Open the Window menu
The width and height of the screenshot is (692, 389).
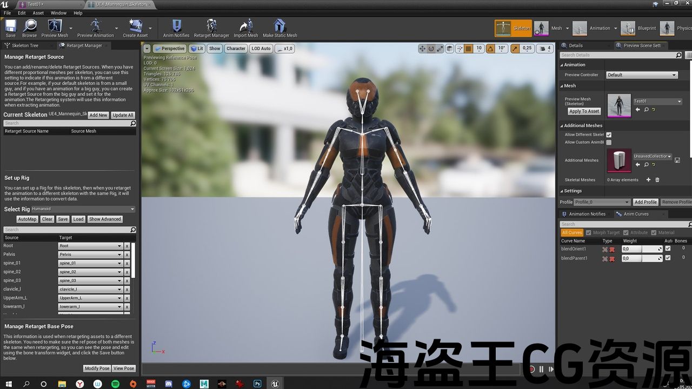[58, 13]
